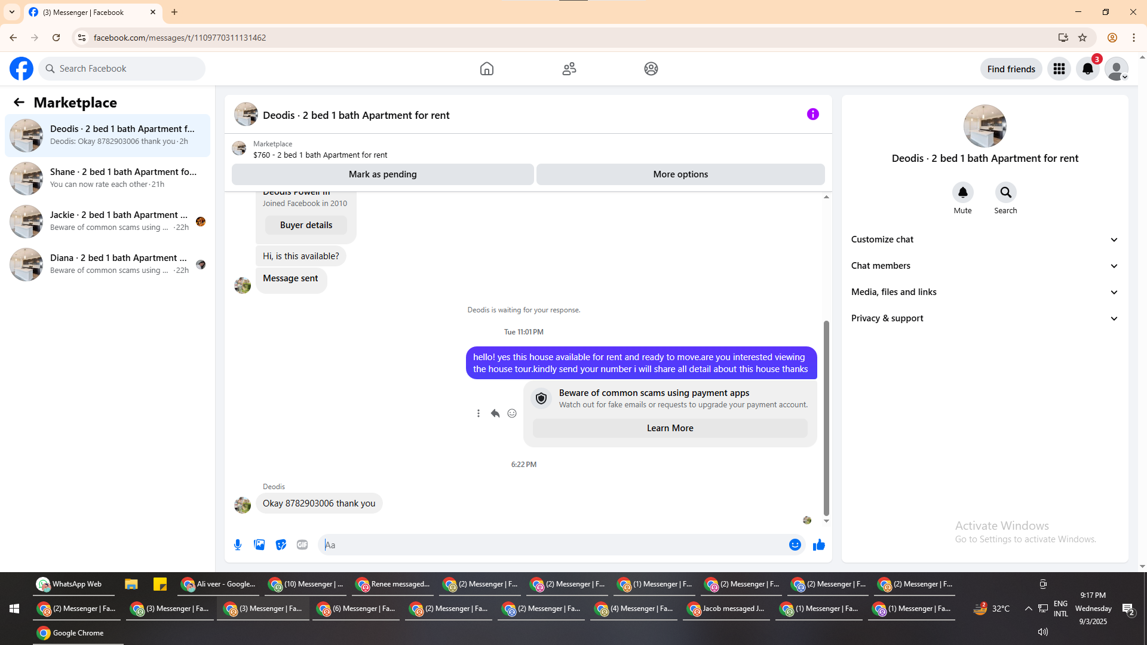Expand Chat members section

(985, 266)
